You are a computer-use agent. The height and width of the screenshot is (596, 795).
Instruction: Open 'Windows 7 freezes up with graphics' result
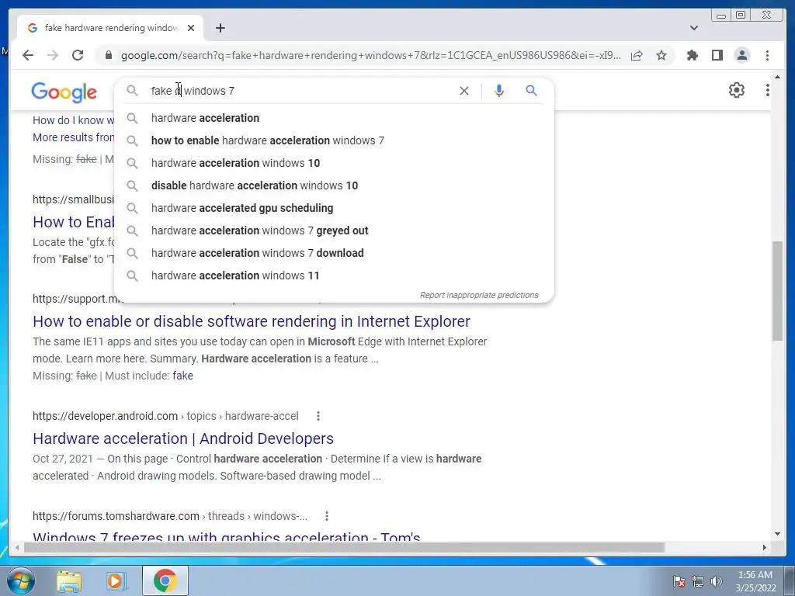[x=226, y=536]
